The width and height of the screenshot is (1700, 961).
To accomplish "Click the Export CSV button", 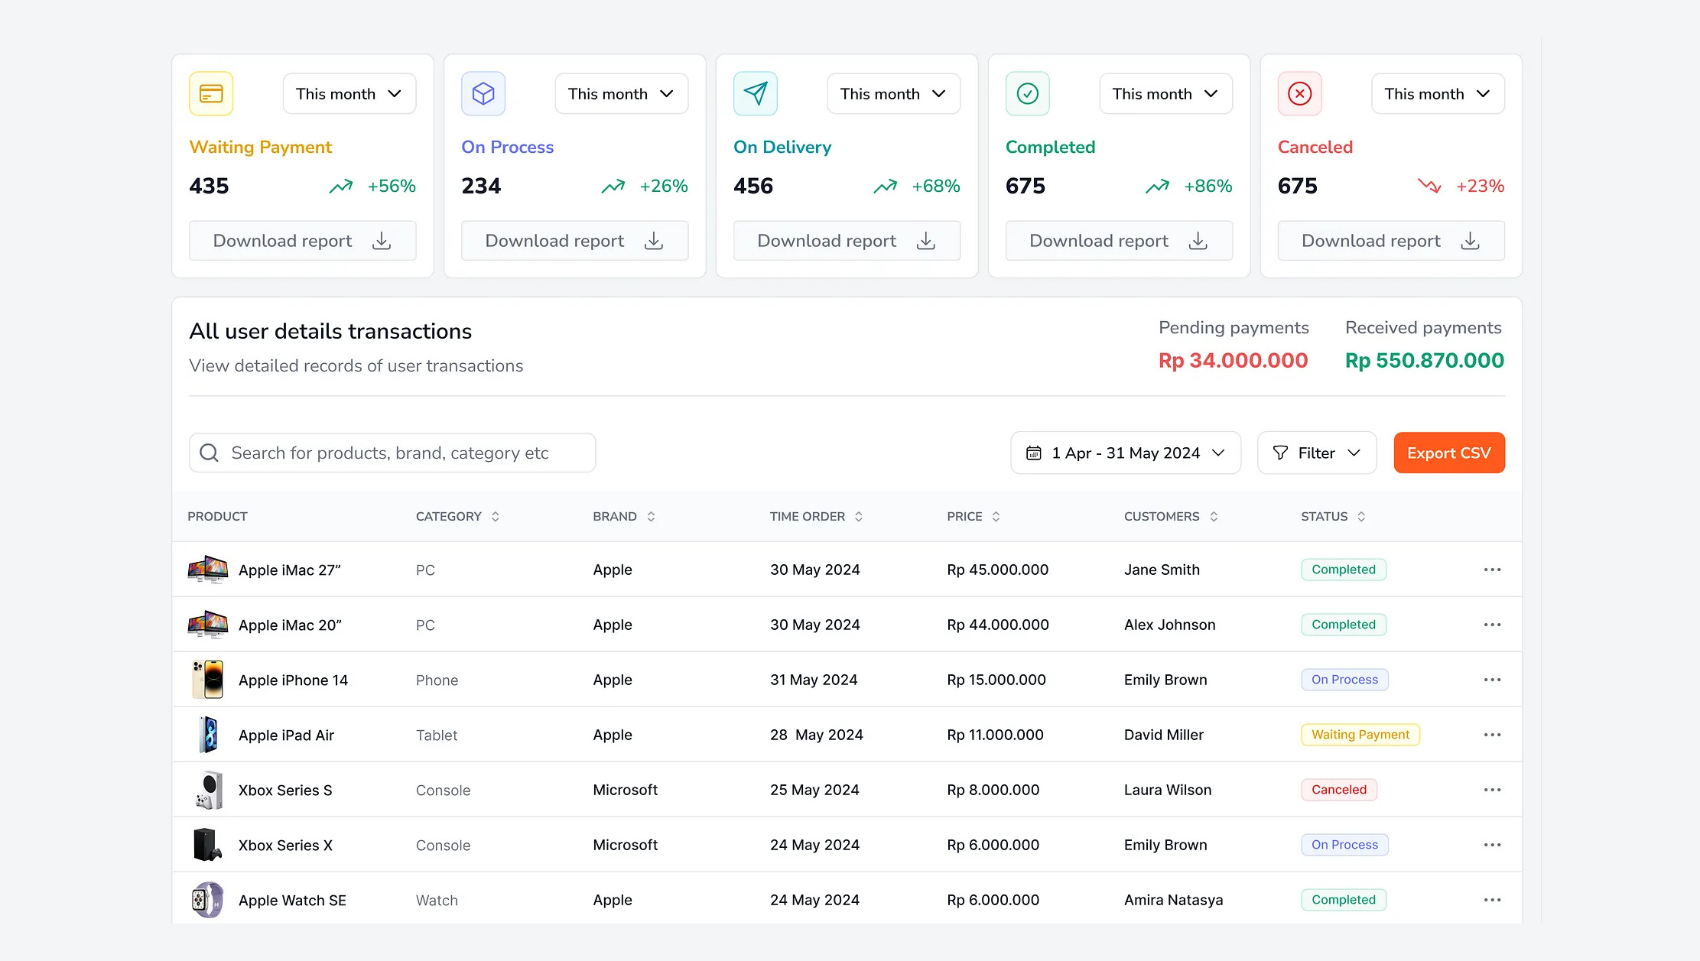I will pyautogui.click(x=1449, y=453).
